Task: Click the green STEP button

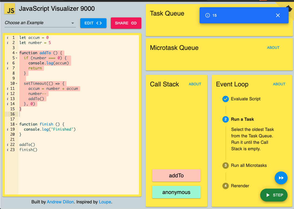Action: 274,195
